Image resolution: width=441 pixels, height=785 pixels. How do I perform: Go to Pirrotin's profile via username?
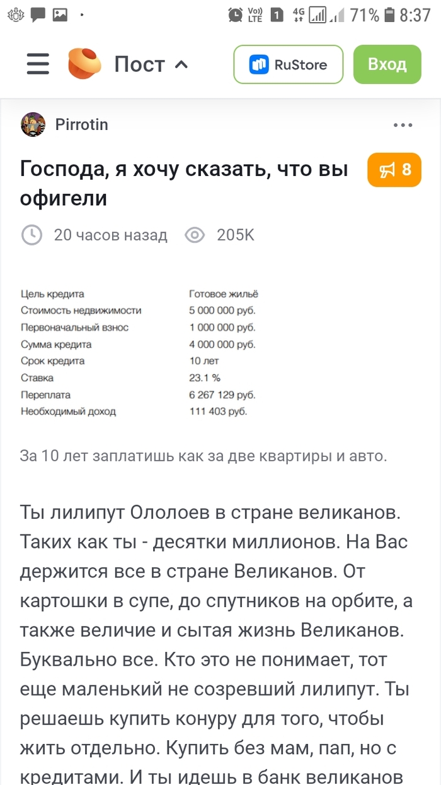coord(82,125)
